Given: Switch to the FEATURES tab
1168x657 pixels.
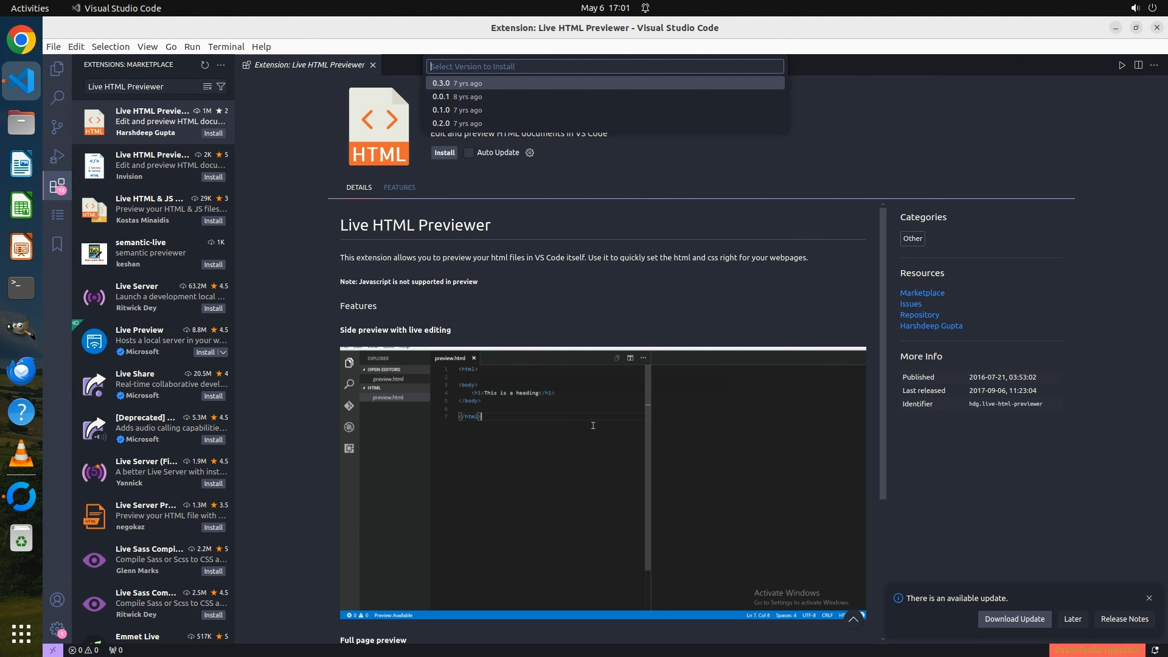Looking at the screenshot, I should click(x=399, y=187).
